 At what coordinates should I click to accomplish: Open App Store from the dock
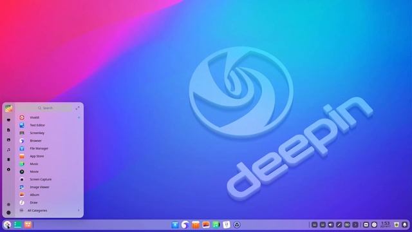pyautogui.click(x=196, y=225)
